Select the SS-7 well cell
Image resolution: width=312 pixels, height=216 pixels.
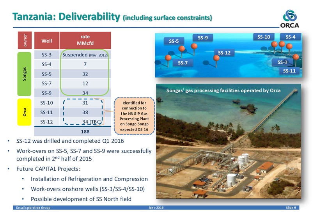click(46, 83)
